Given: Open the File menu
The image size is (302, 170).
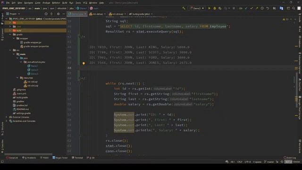Looking at the screenshot, I should (8, 3).
